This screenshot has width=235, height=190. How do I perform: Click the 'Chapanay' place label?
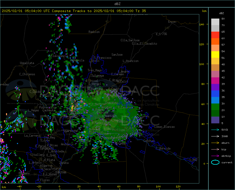click(111, 102)
